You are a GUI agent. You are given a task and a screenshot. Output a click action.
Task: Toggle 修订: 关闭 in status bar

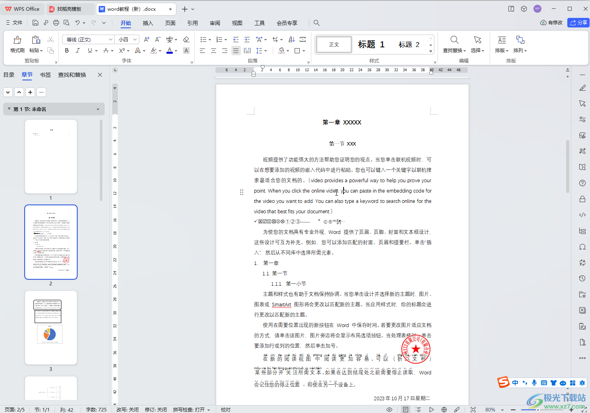point(156,409)
